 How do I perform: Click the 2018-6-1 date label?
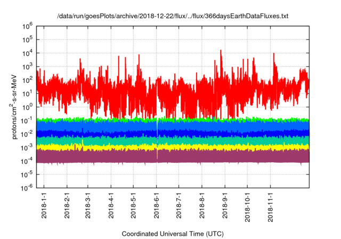point(156,205)
